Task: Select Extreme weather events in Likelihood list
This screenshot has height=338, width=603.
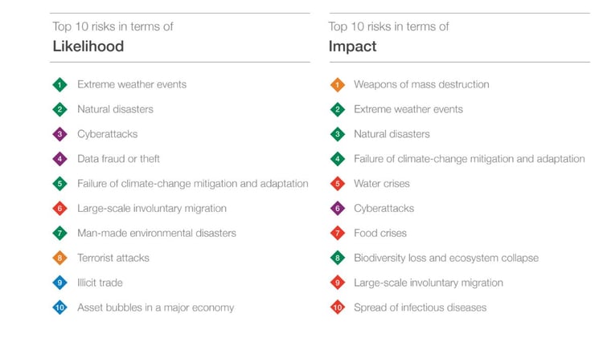Action: coord(132,84)
